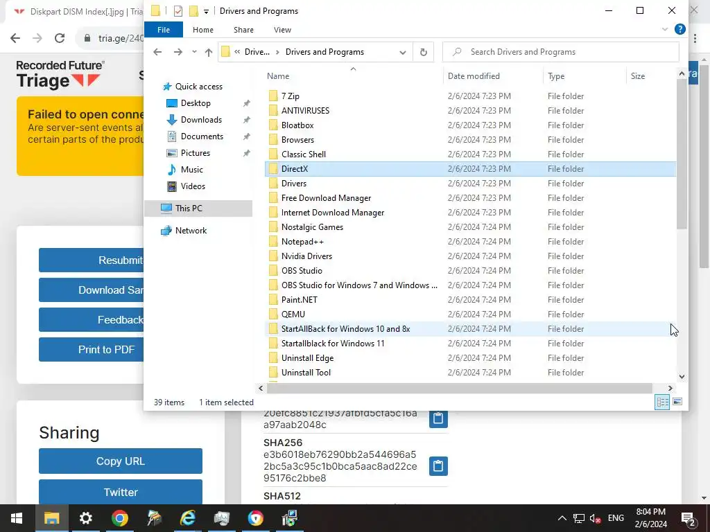Refresh the Drivers and Programs folder

[x=424, y=52]
